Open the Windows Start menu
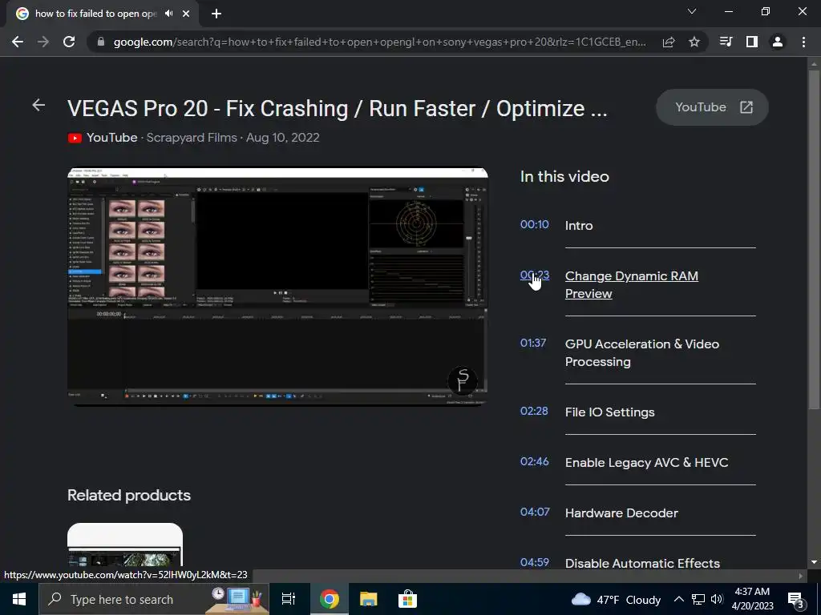 [x=19, y=599]
